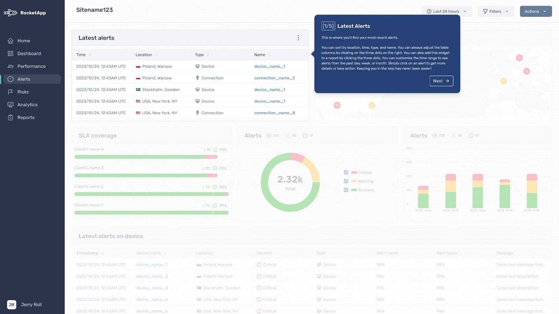Open the Latest alerts three-dot menu
The image size is (559, 314).
298,38
